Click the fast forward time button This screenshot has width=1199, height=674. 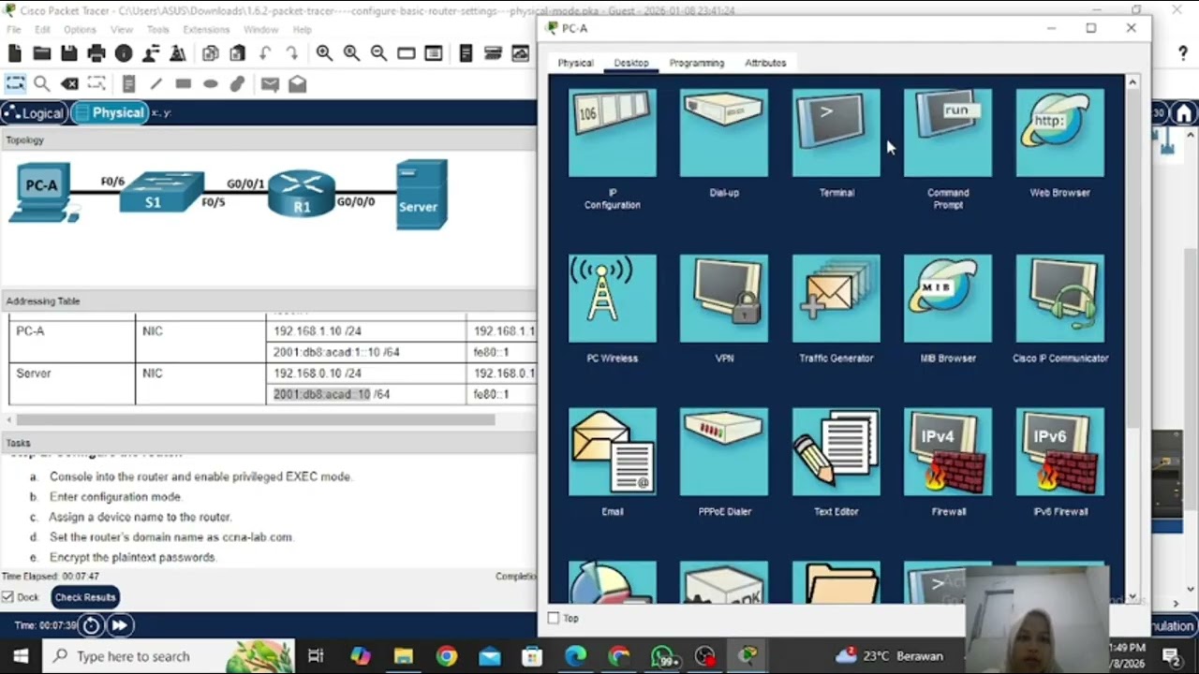pyautogui.click(x=120, y=625)
